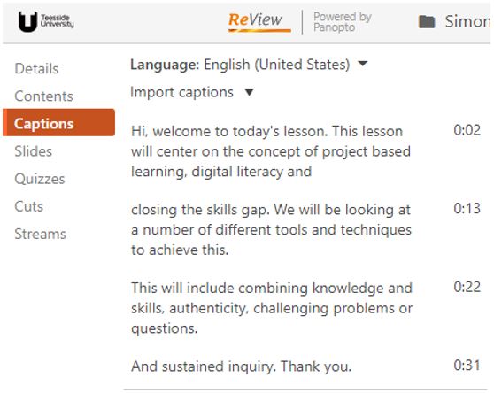Switch to the Contents tab
494x393 pixels.
point(43,96)
